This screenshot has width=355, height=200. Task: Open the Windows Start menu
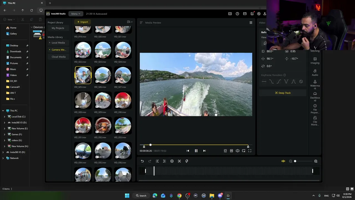point(127,196)
